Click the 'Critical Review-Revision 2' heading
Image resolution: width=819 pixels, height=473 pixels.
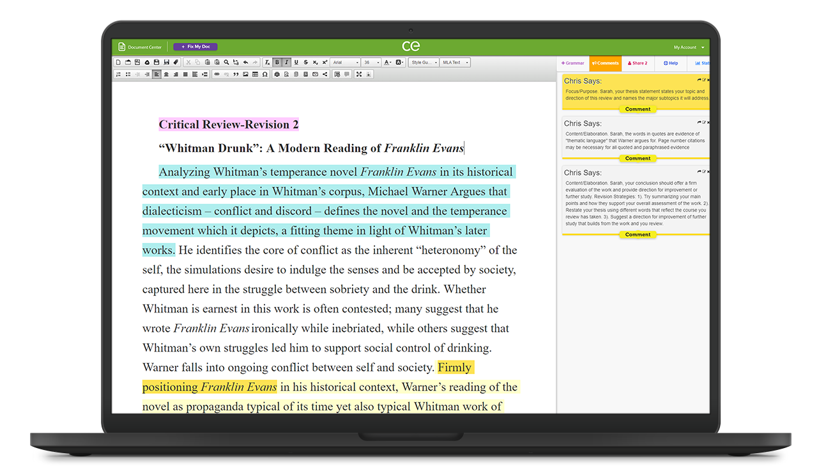click(229, 125)
